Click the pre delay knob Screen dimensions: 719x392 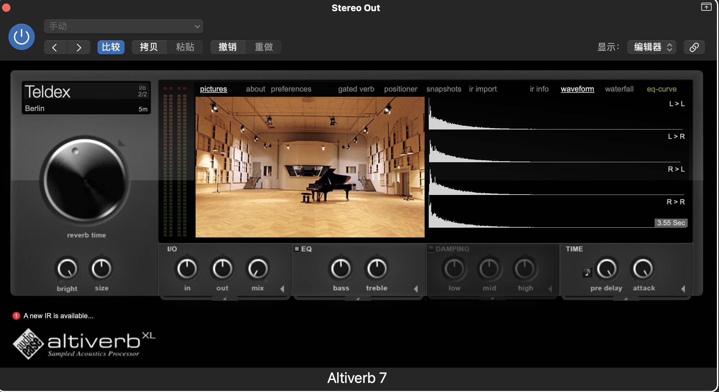coord(607,269)
